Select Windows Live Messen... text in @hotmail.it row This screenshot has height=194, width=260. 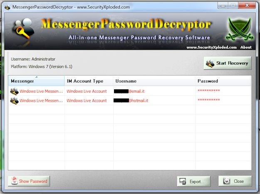click(41, 101)
